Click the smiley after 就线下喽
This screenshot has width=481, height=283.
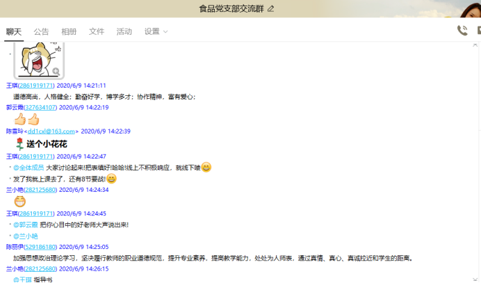[x=206, y=167]
